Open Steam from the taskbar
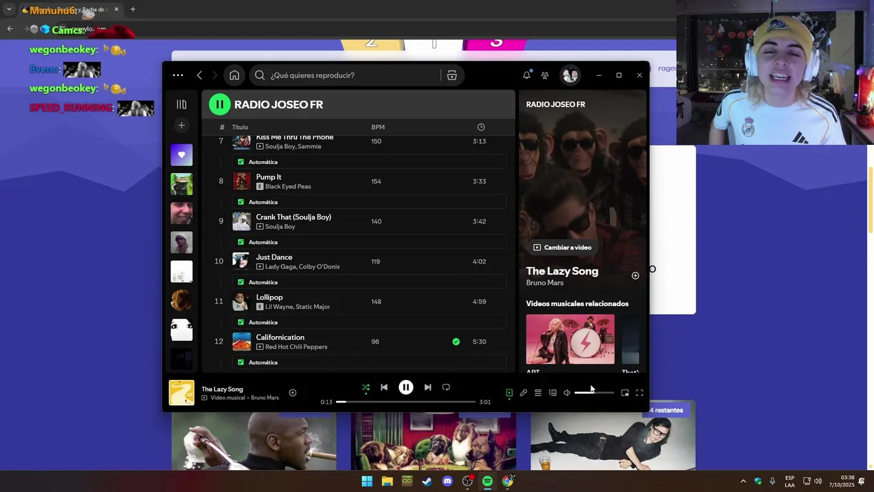 tap(427, 481)
